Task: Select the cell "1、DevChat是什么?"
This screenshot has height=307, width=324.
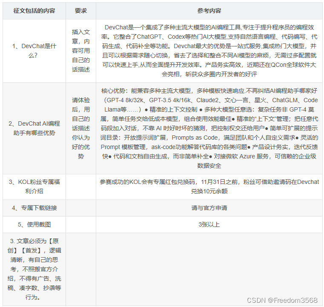Action: [x=34, y=51]
